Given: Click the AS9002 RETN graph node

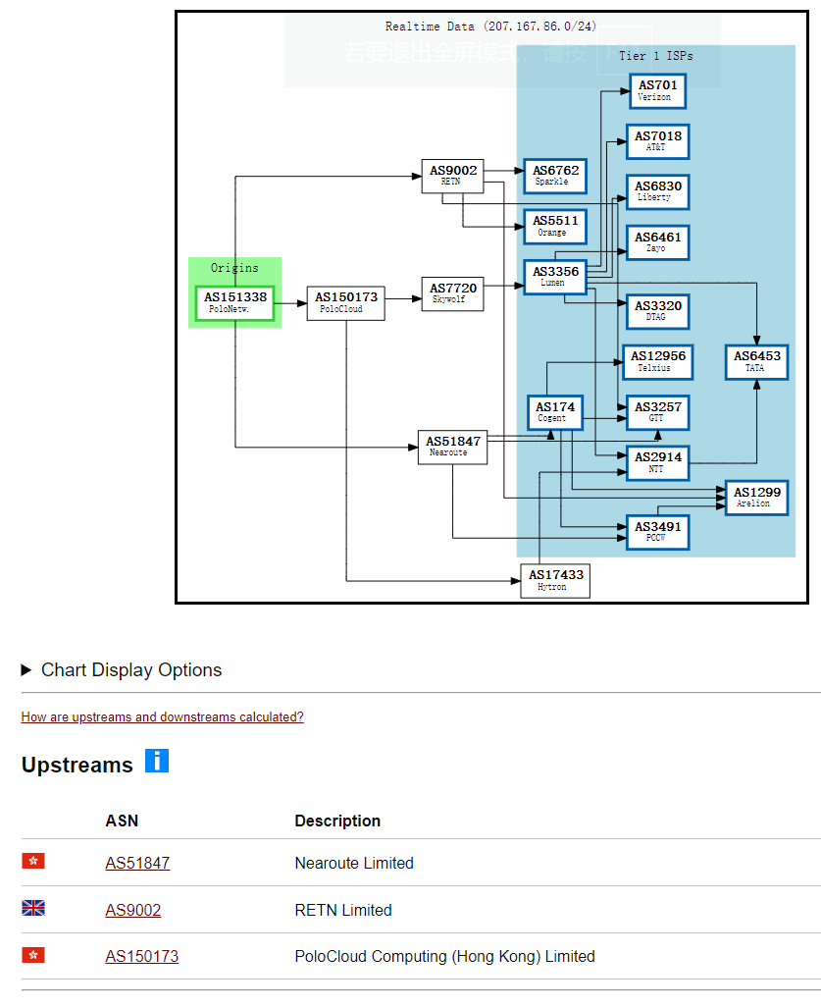Looking at the screenshot, I should tap(452, 176).
